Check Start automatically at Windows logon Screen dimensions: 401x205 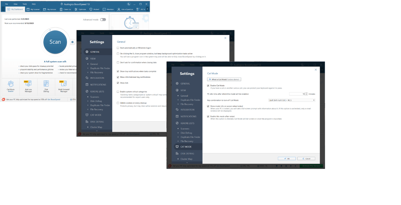tap(118, 48)
